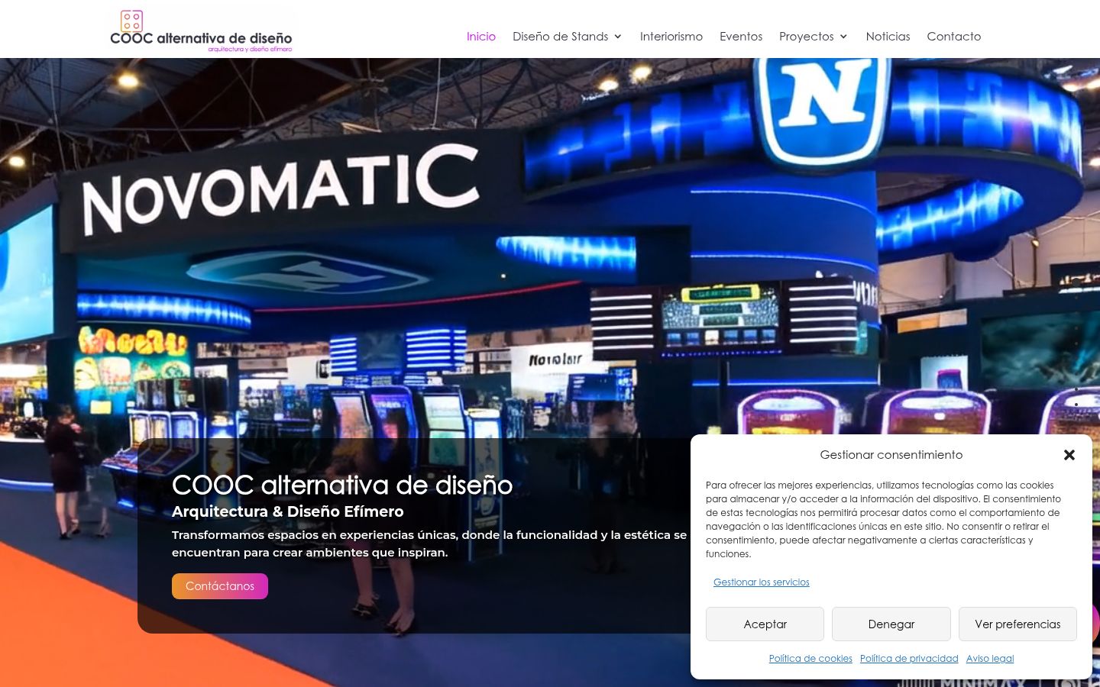Expand the Proyectos submenu arrow
The height and width of the screenshot is (687, 1100).
pyautogui.click(x=843, y=37)
